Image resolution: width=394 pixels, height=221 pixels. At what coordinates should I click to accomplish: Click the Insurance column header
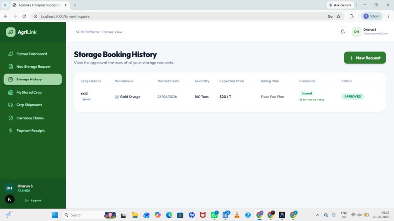[307, 81]
